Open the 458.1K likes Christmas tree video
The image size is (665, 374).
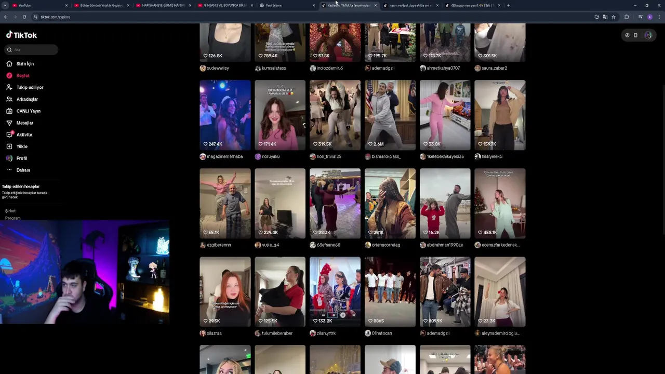500,204
